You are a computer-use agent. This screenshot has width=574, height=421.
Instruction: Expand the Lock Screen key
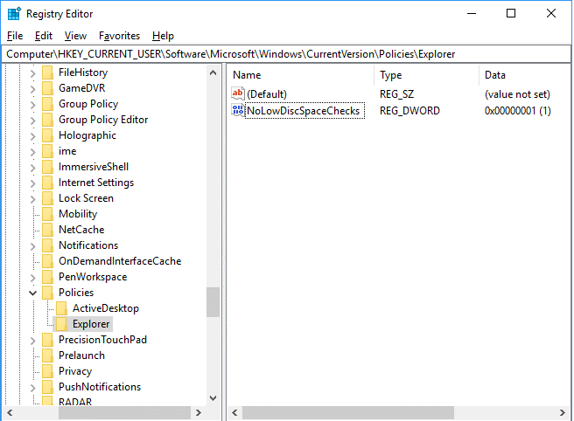coord(33,199)
